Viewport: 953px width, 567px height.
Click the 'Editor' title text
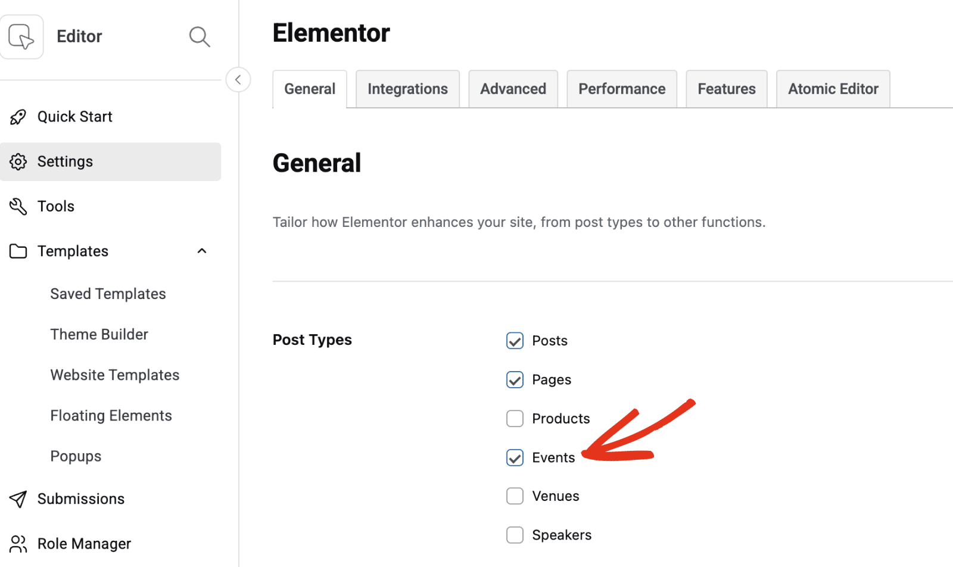click(79, 36)
